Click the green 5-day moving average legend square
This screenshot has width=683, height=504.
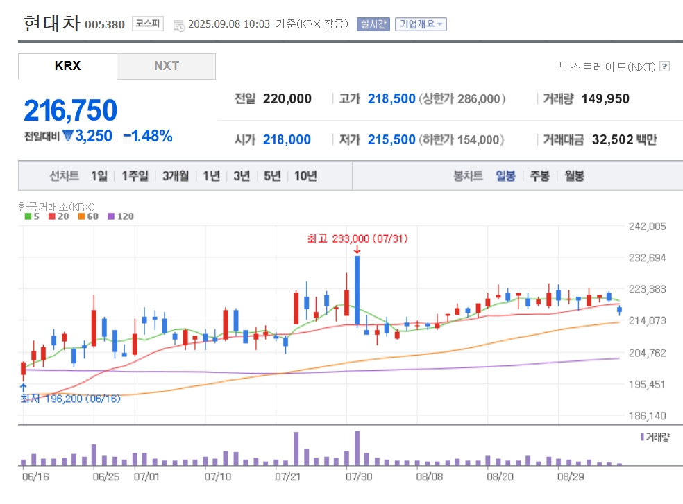pos(28,216)
